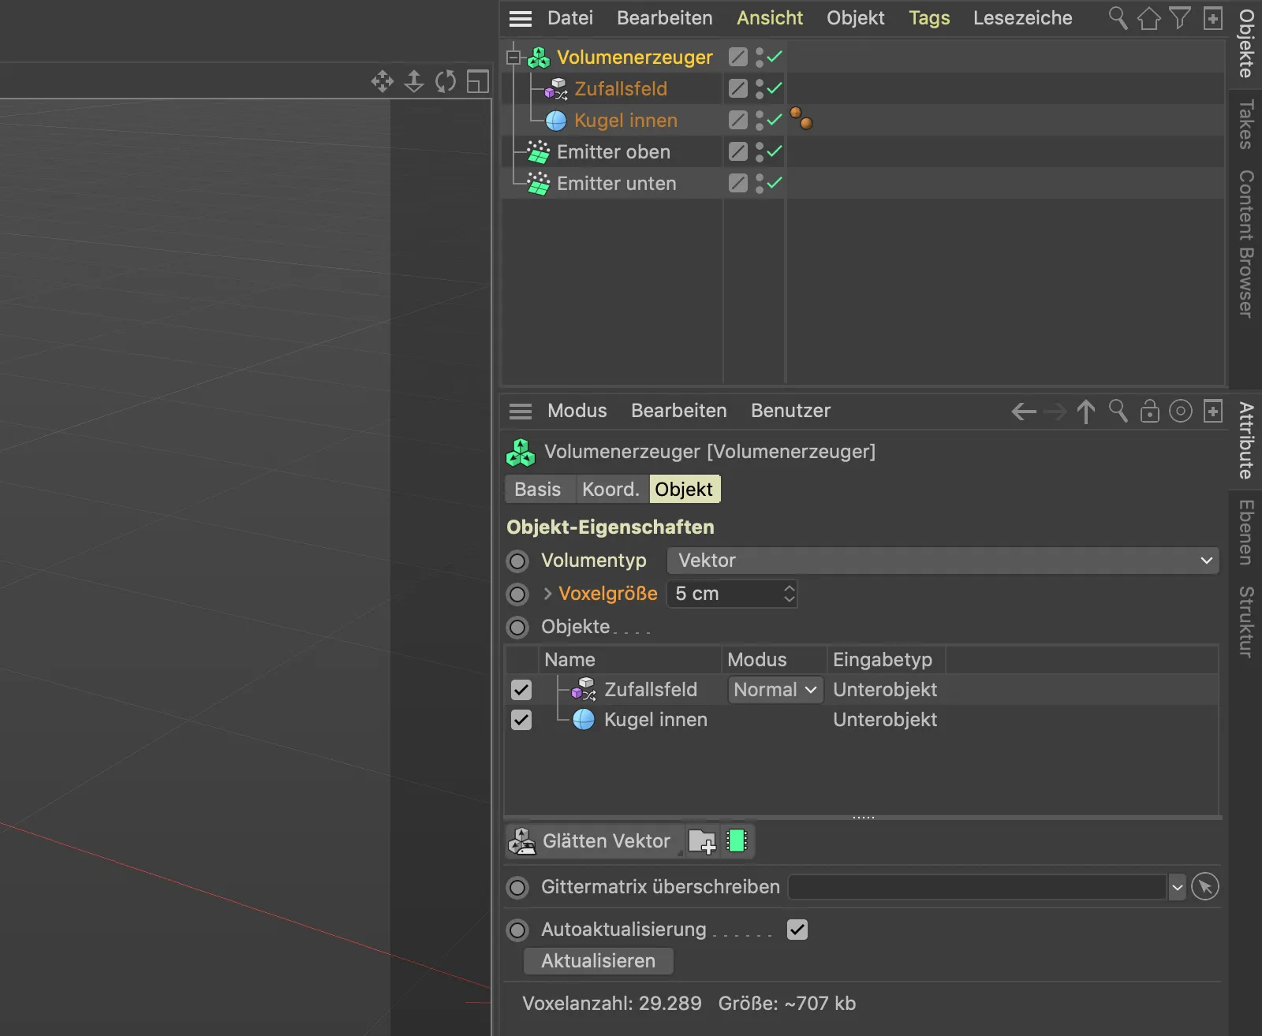
Task: Click Attribute Manager new panel plus icon
Action: click(1213, 411)
